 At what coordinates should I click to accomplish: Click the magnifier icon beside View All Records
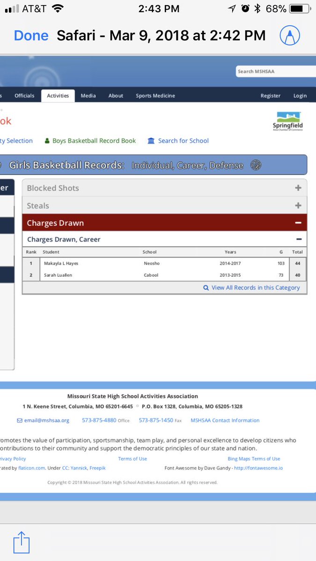[206, 288]
